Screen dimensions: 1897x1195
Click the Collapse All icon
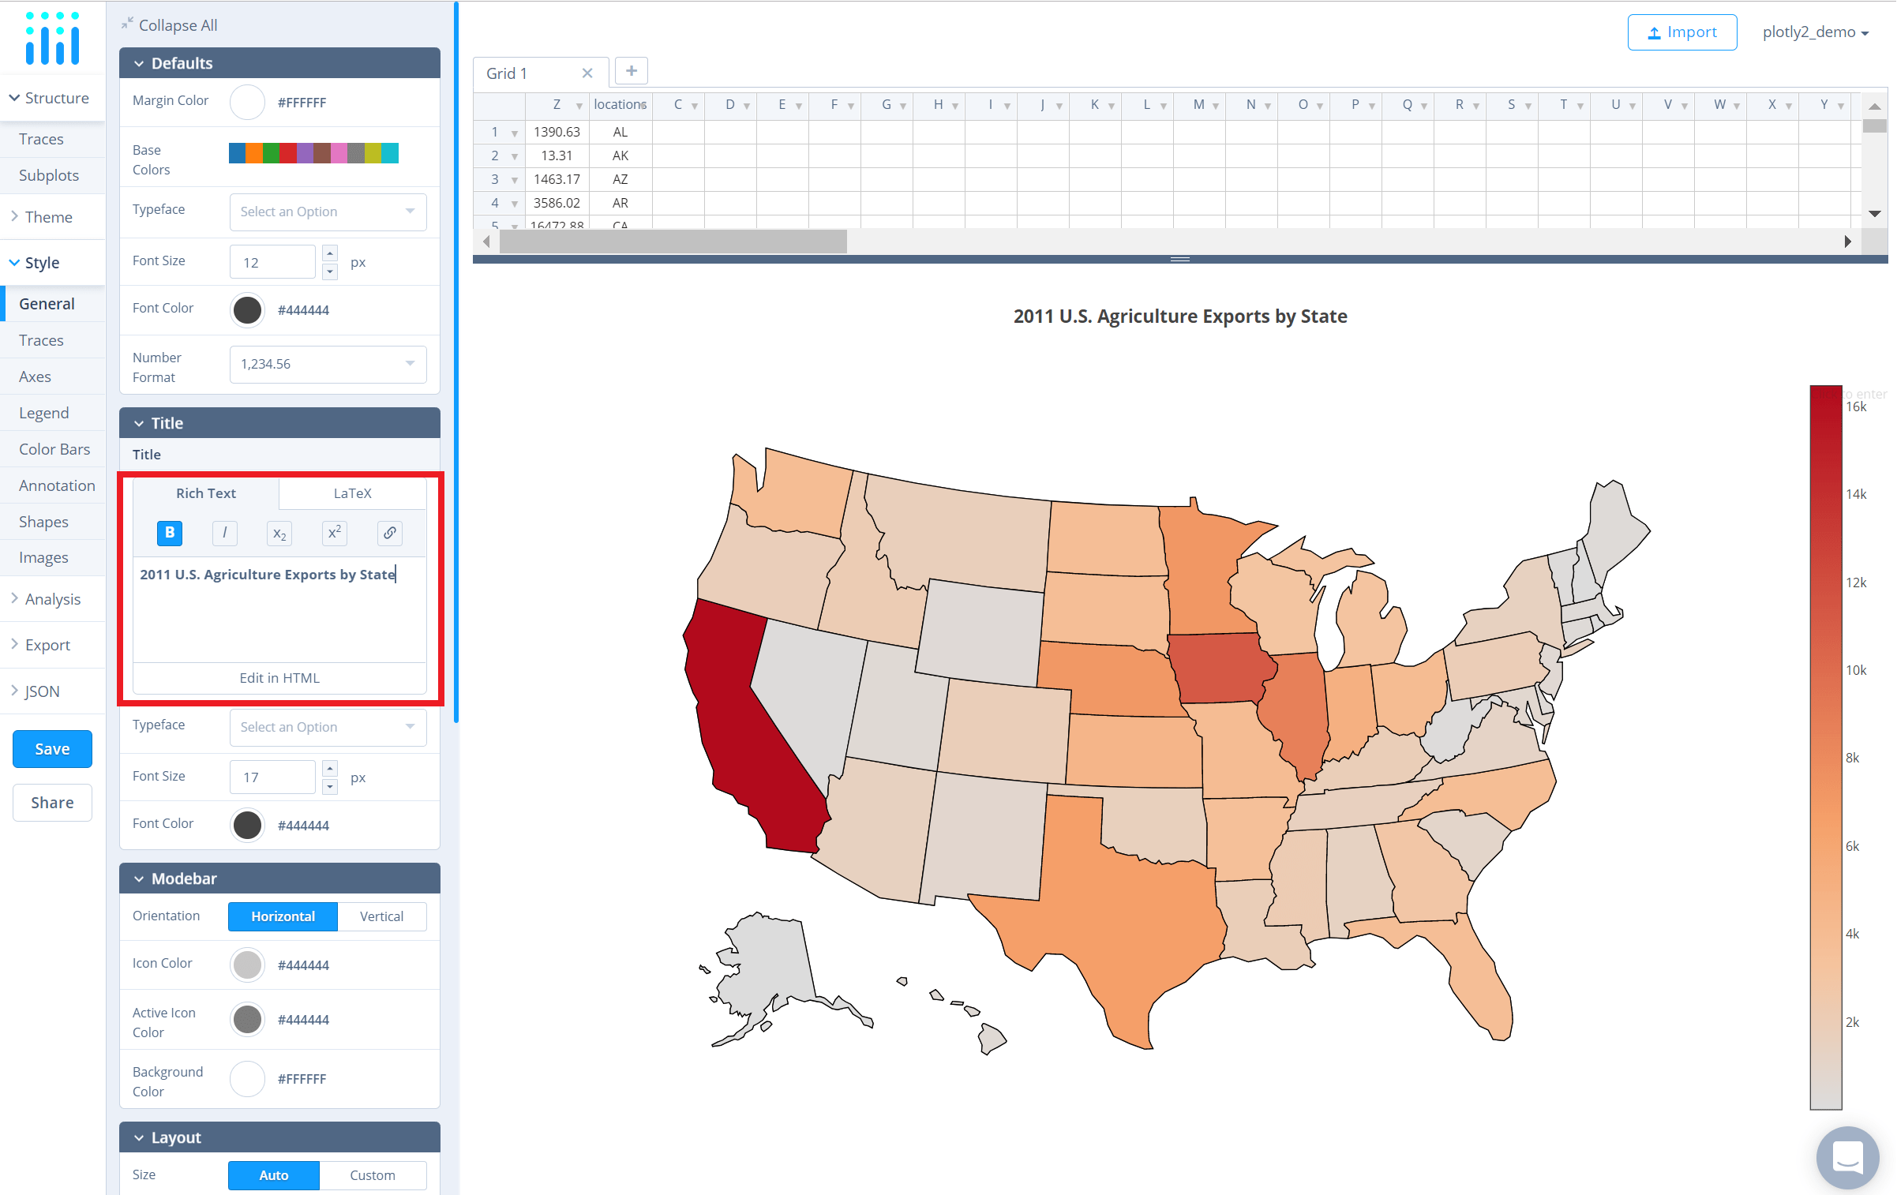pyautogui.click(x=126, y=24)
